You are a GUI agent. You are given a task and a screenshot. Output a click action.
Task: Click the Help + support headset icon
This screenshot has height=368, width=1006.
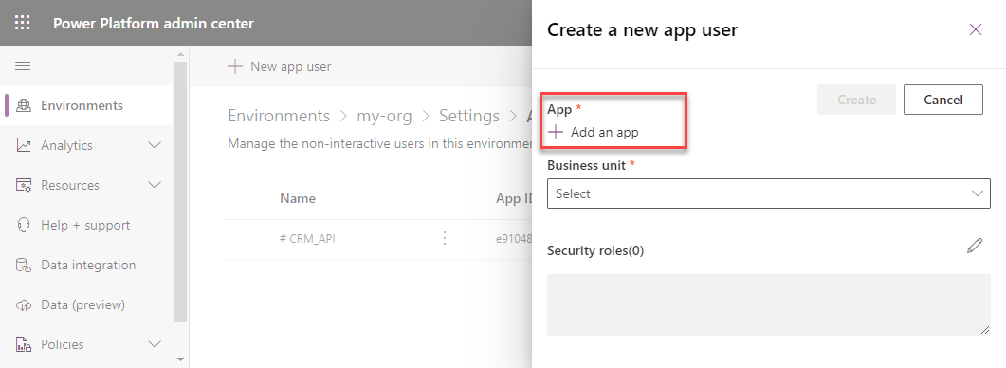click(24, 226)
